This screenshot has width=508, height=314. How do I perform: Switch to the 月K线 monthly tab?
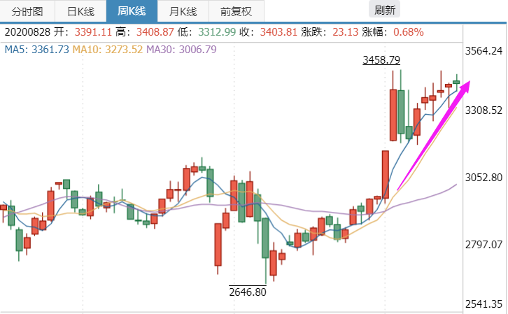pyautogui.click(x=182, y=10)
